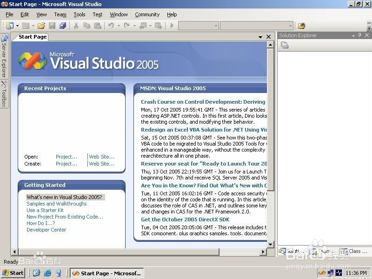Viewport: 372px width, 279px height.
Task: Click the Save All icon
Action: click(63, 26)
